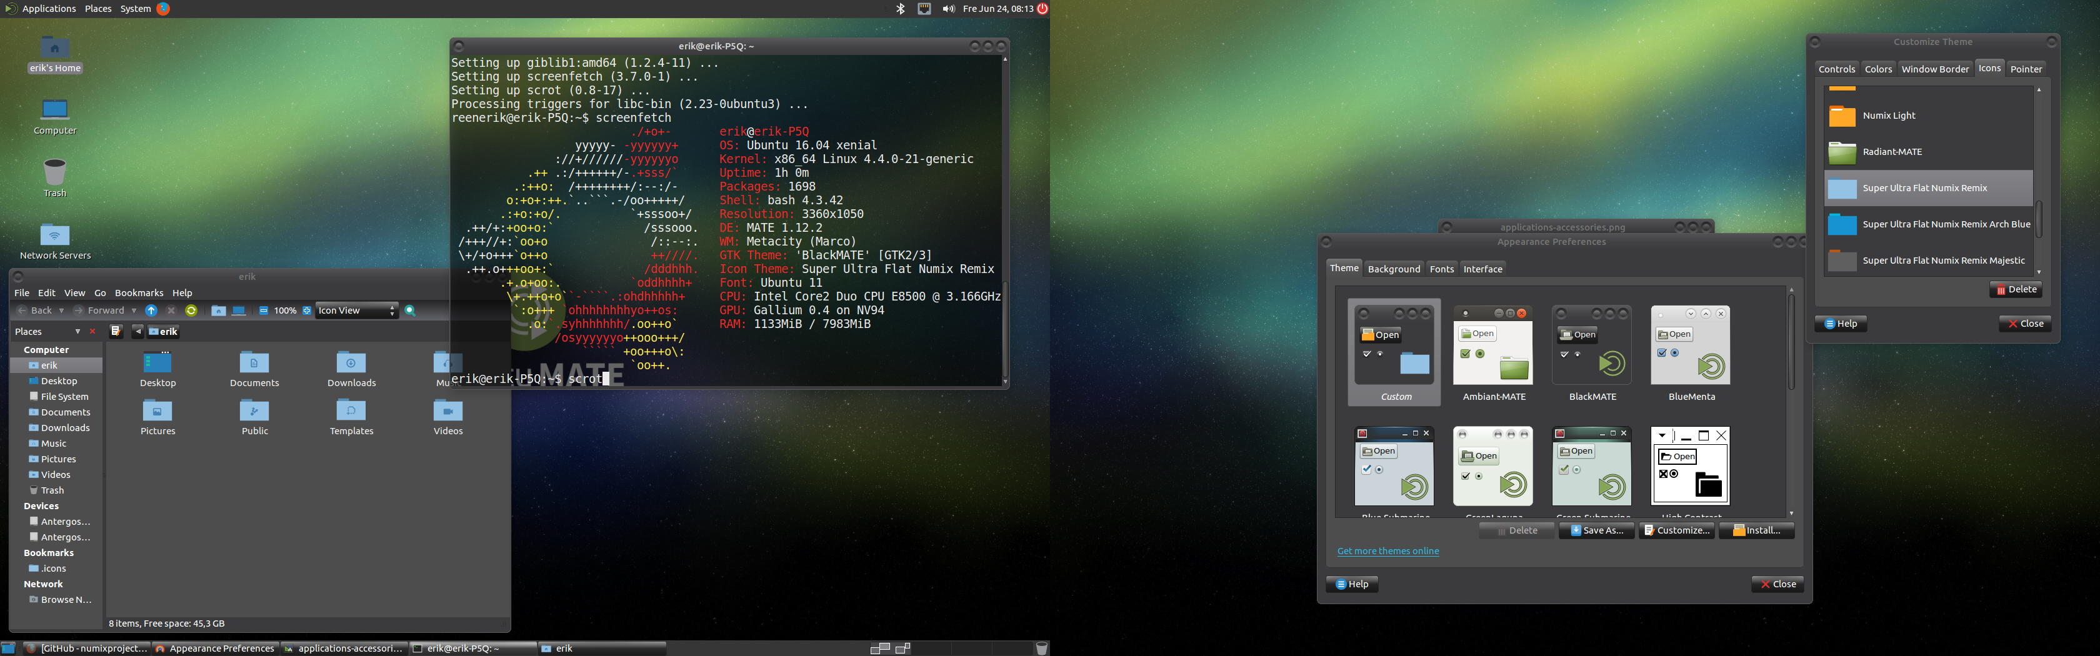
Task: Click the Bluetooth tray icon
Action: 901,9
